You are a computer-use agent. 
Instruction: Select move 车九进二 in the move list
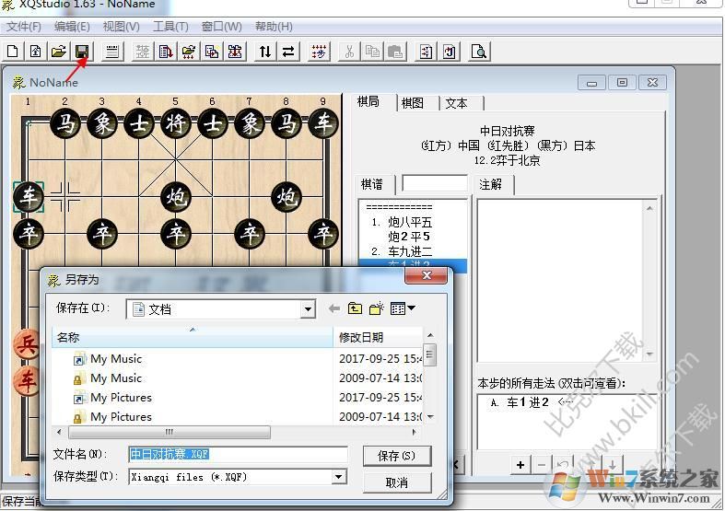[x=410, y=251]
